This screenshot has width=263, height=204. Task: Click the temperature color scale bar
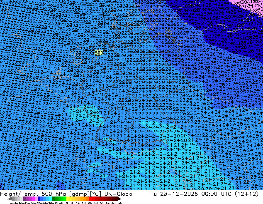coord(64,199)
